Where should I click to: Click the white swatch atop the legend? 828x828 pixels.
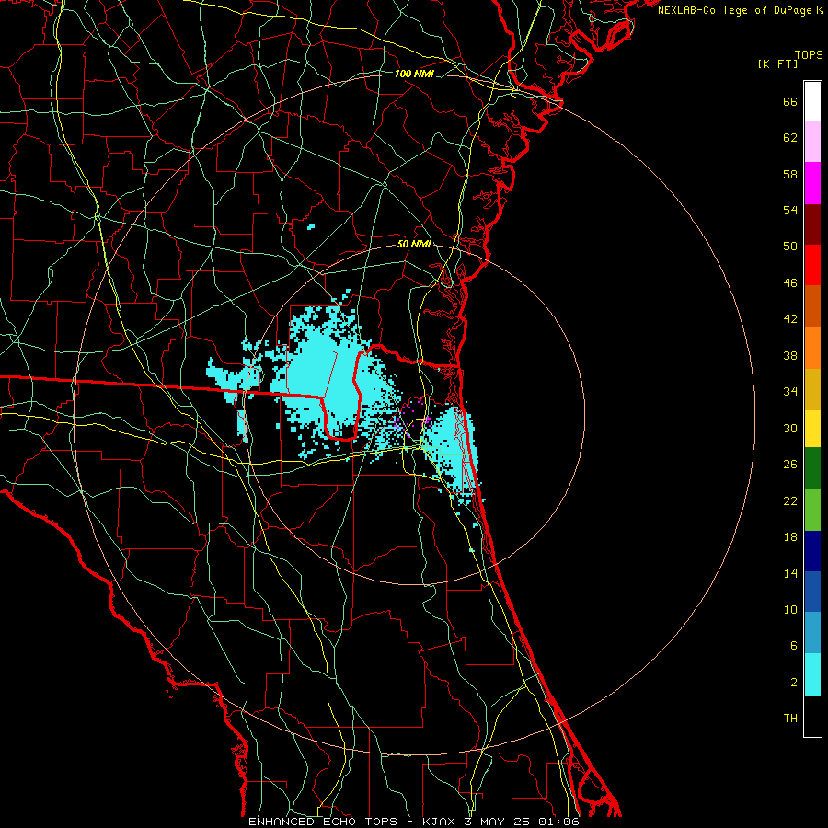click(812, 101)
